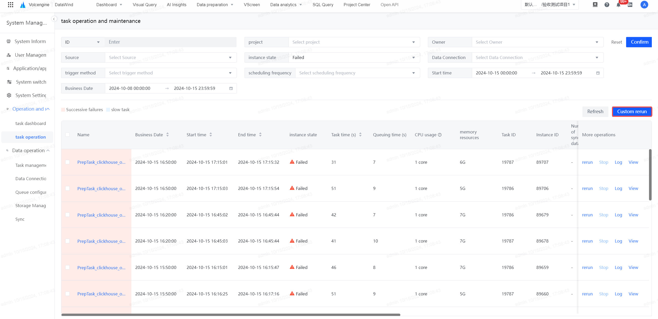
Task: Open the scheduling frequency dropdown
Action: (x=357, y=73)
